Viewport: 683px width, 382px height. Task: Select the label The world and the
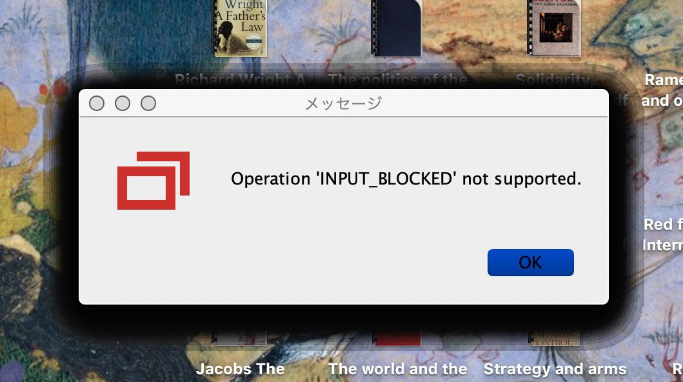[397, 369]
